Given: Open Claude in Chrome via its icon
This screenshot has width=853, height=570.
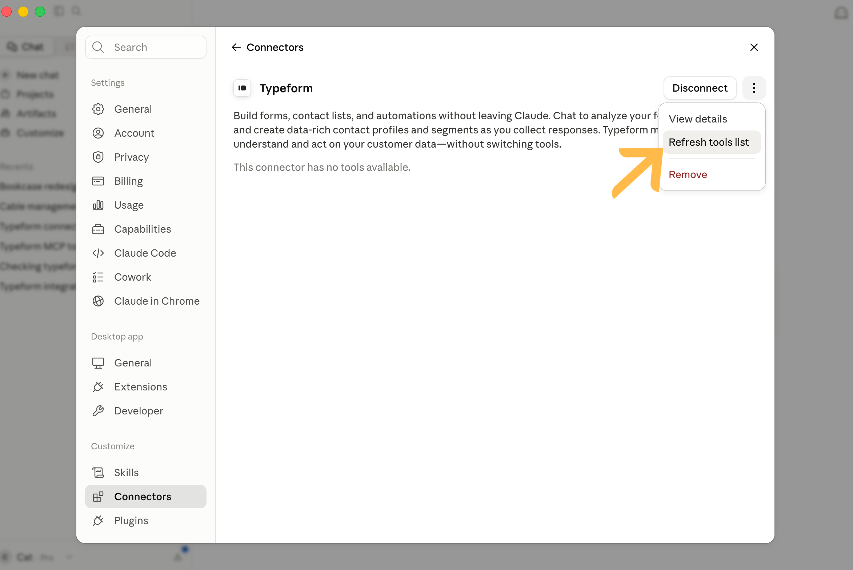Looking at the screenshot, I should [x=98, y=301].
